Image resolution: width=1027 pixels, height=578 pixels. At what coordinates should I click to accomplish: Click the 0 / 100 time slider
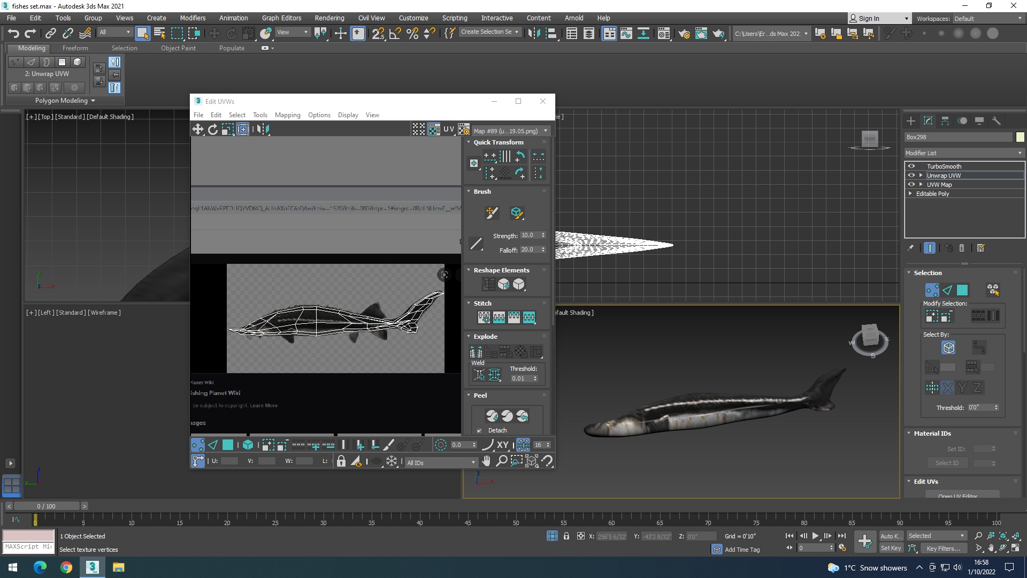[47, 506]
